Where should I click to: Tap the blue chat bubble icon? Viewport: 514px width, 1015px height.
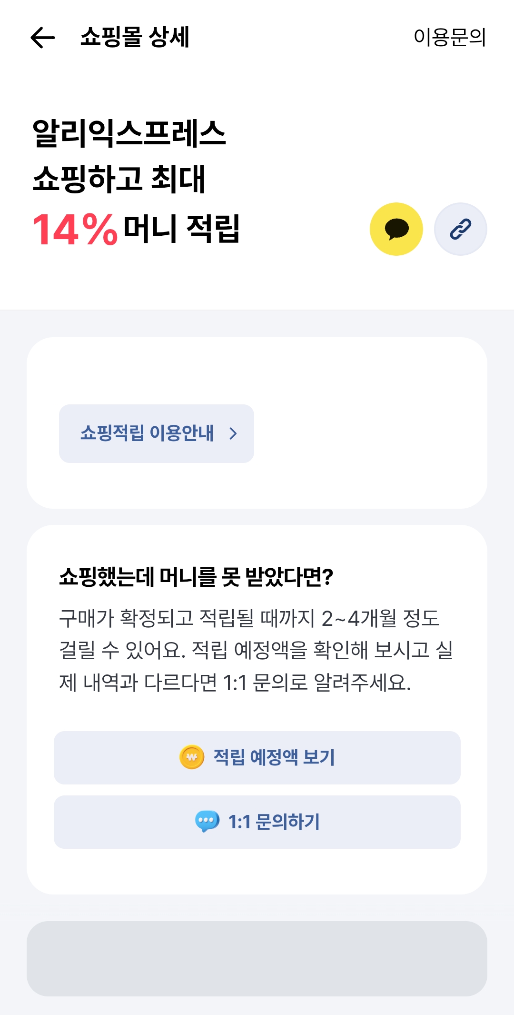click(207, 821)
